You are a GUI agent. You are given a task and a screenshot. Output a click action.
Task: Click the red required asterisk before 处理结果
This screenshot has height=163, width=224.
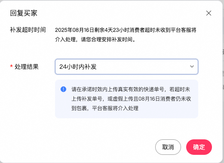tap(11, 66)
